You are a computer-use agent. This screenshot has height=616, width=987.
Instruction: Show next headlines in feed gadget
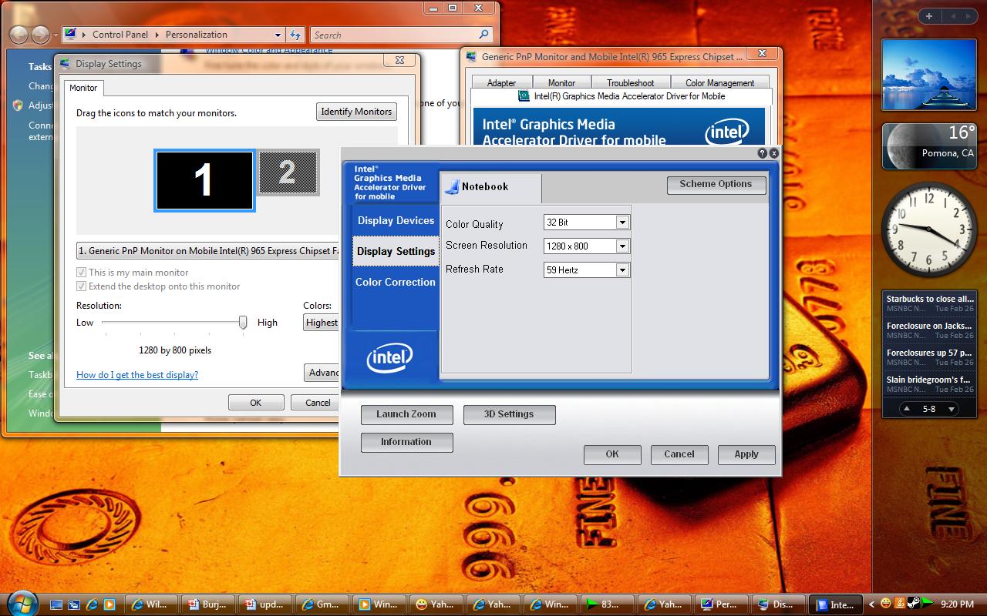tap(952, 409)
